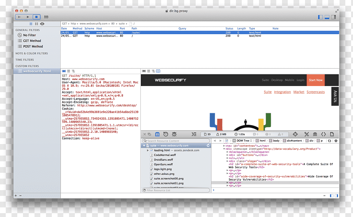Click the www.websecurify.com breadcrumb segment
353x217 pixels.
pyautogui.click(x=93, y=23)
